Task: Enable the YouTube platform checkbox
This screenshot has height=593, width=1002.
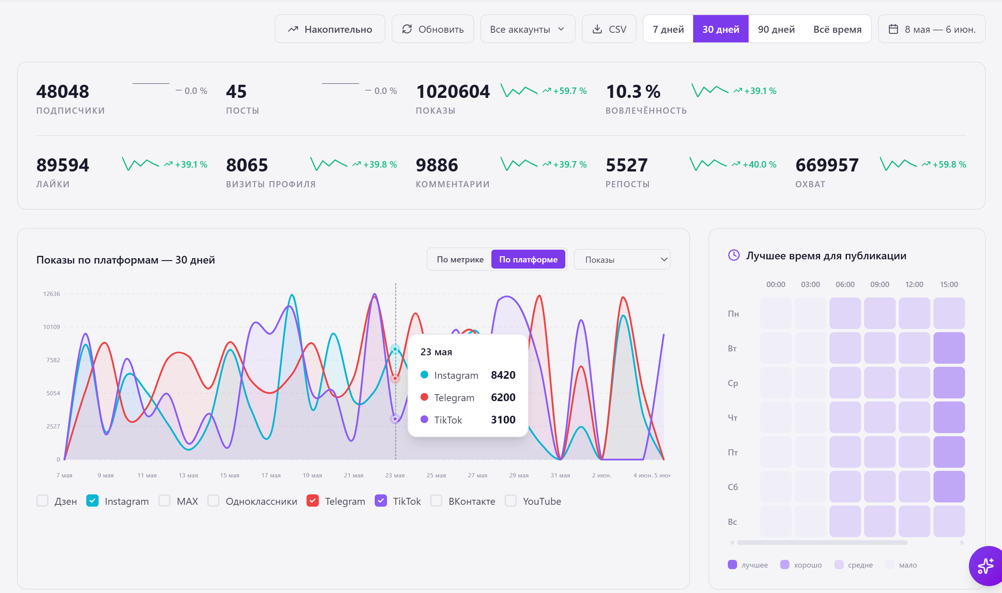Action: [x=511, y=501]
